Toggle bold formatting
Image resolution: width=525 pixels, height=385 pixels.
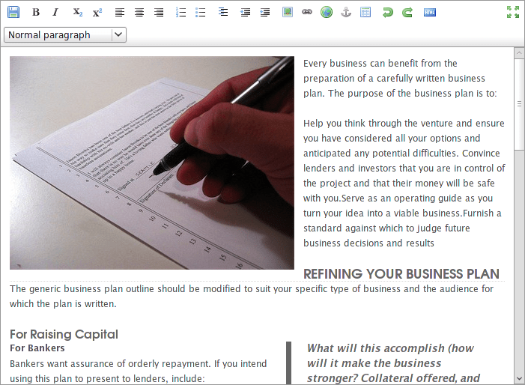36,13
